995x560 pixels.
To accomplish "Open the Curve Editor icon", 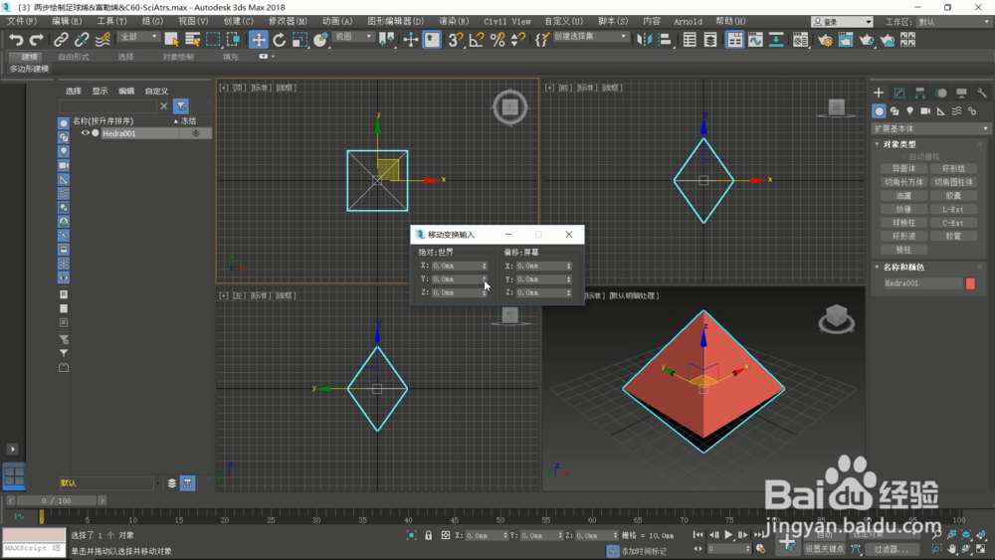I will click(755, 40).
